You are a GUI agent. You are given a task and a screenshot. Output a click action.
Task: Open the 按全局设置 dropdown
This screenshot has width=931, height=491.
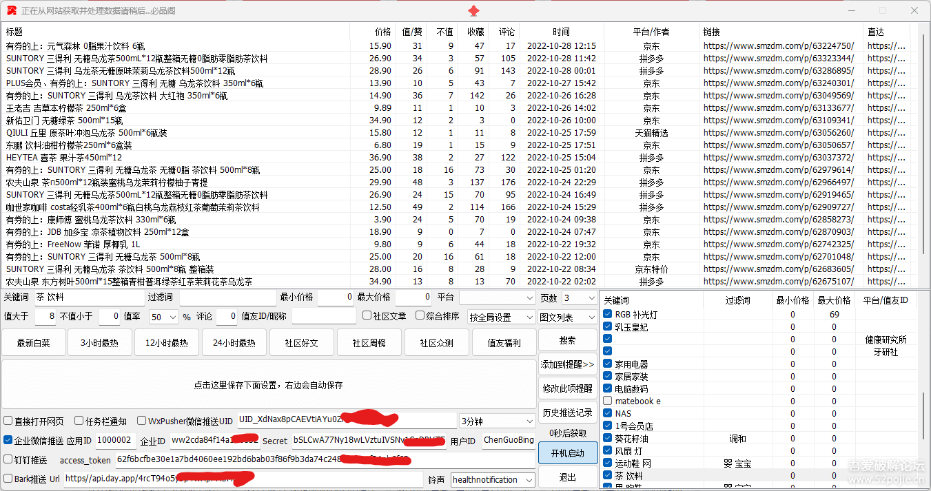tap(501, 317)
